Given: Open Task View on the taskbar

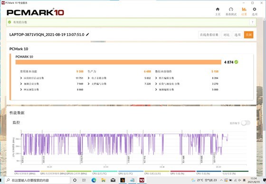Looking at the screenshot, I should coord(84,180).
